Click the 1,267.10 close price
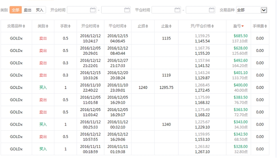Image resolution: width=277 pixels, height=158 pixels. point(202,152)
